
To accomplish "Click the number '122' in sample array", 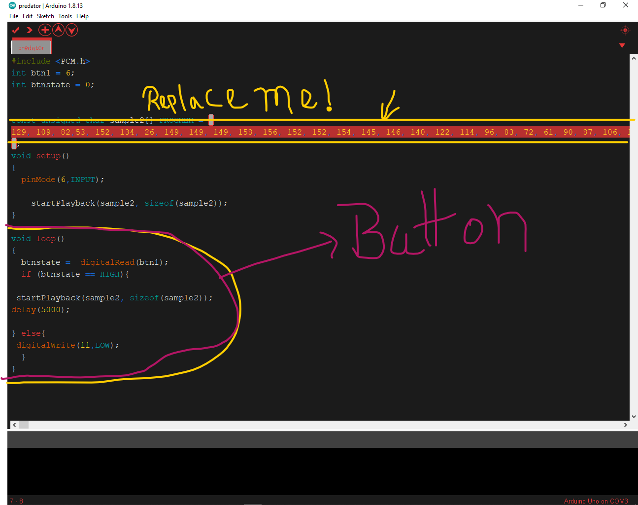I will click(442, 132).
